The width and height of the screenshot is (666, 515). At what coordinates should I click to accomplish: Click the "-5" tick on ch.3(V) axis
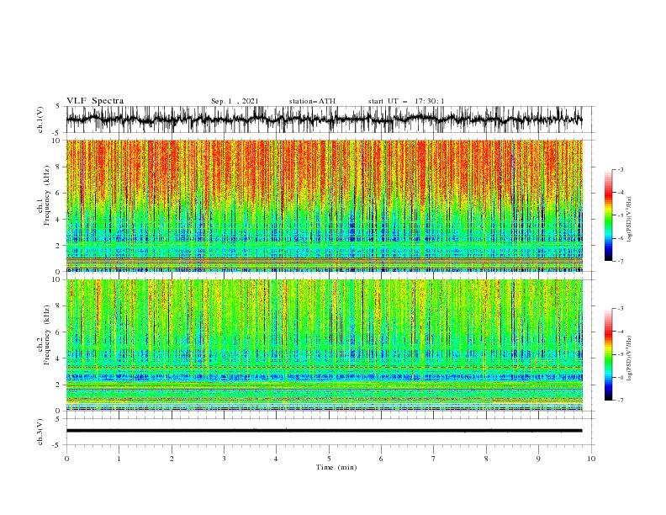tap(57, 445)
